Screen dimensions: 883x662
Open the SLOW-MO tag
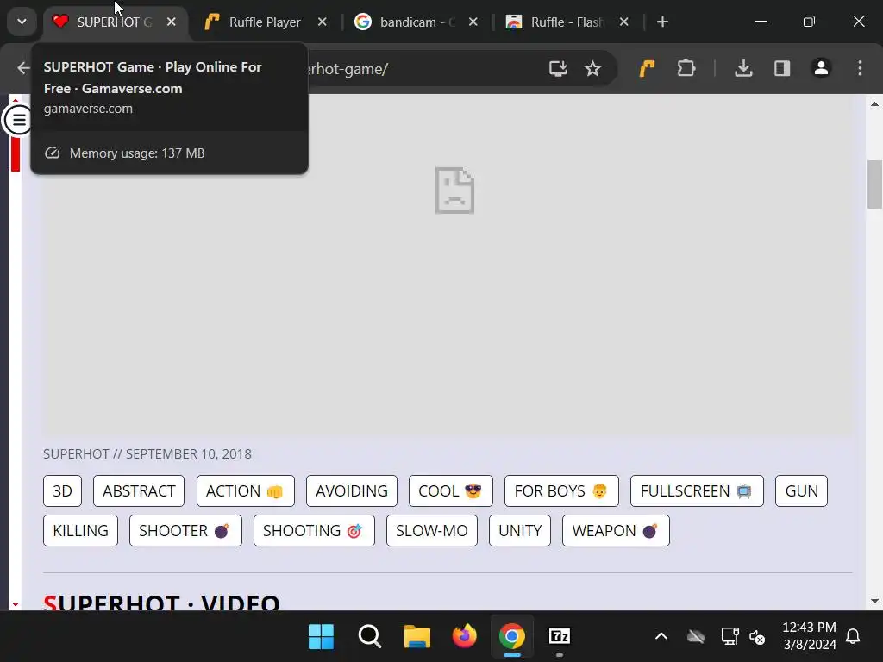[431, 530]
